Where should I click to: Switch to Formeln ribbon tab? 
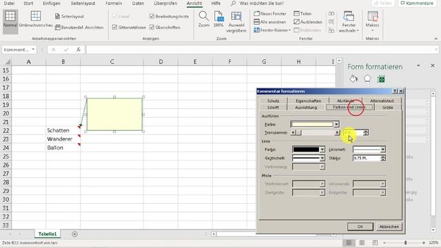tap(114, 3)
